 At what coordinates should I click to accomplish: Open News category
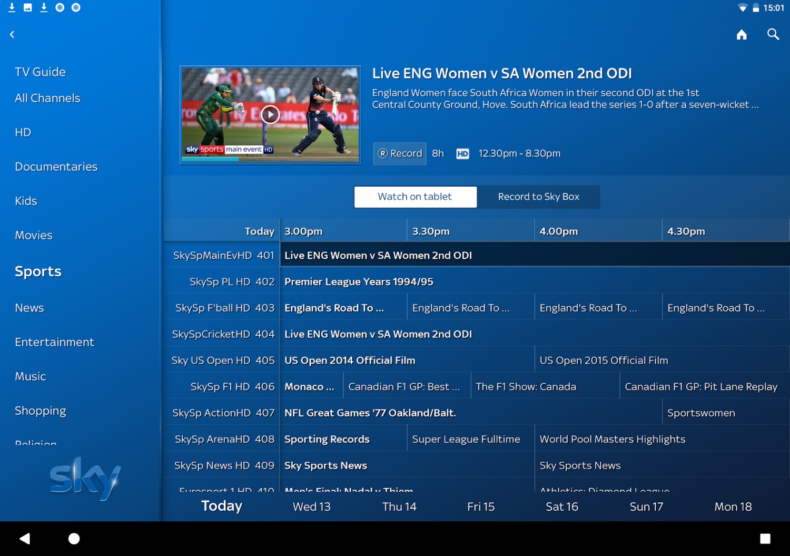click(x=29, y=308)
